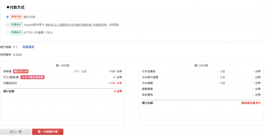Click the 回饋金抵扣 -1726 台幣 amount

pyautogui.click(x=115, y=83)
